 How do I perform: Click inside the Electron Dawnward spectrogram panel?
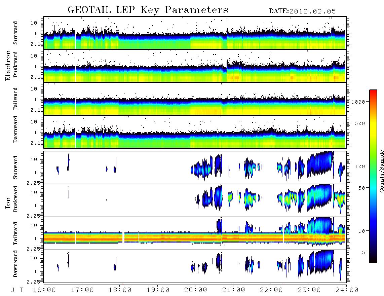[x=195, y=132]
